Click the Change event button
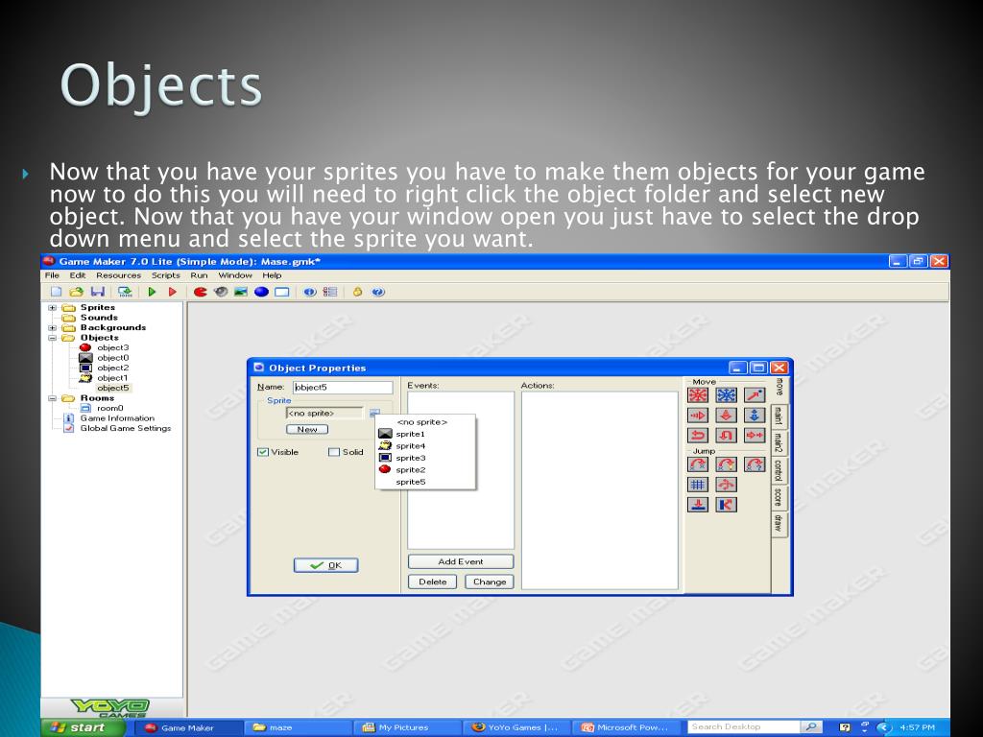 tap(490, 582)
